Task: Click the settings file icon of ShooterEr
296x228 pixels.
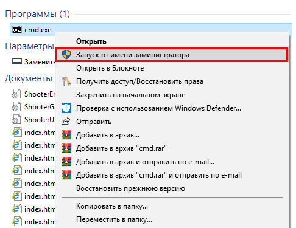Action: pos(16,94)
